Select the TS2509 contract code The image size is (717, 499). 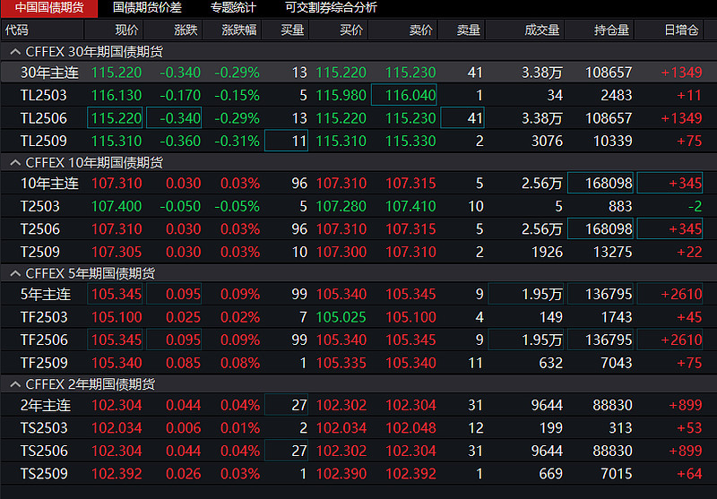click(44, 473)
